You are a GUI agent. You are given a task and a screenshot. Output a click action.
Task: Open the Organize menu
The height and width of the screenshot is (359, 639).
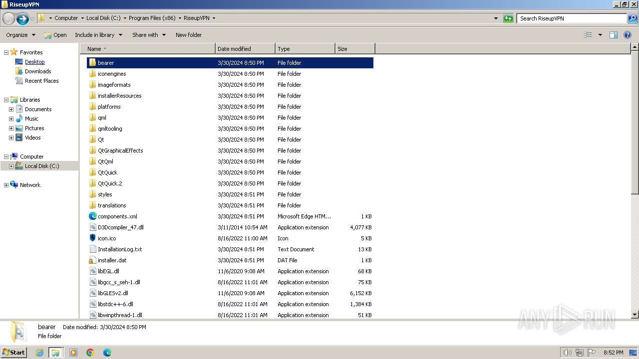[20, 35]
